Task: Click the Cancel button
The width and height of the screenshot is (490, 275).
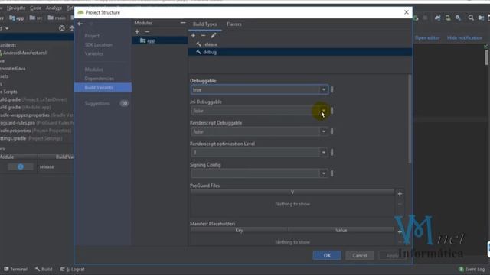Action: pos(360,255)
